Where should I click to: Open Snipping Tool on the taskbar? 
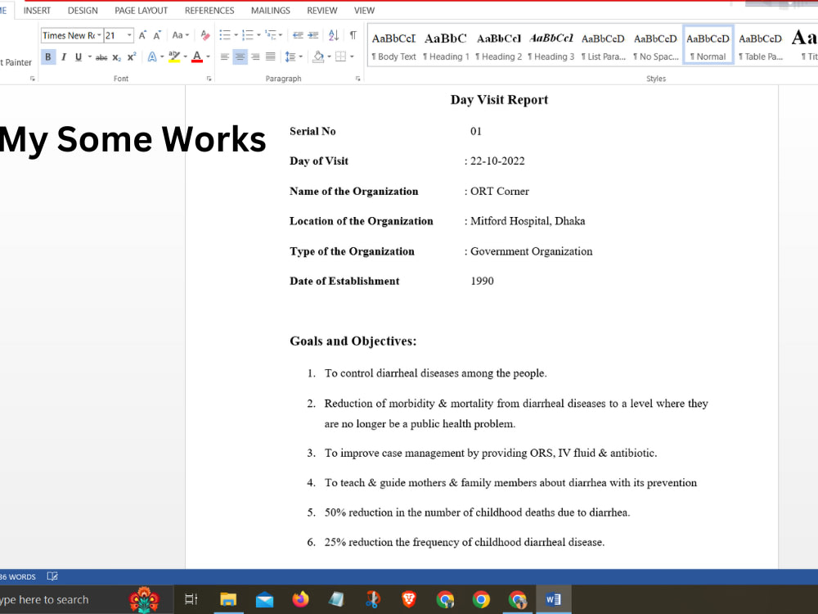[372, 599]
